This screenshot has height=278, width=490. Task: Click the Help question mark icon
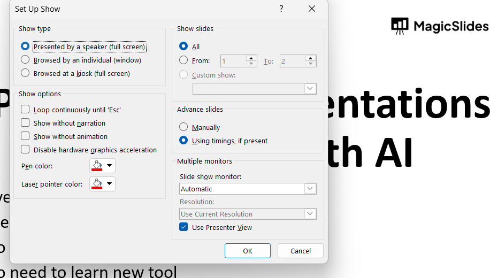coord(281,9)
